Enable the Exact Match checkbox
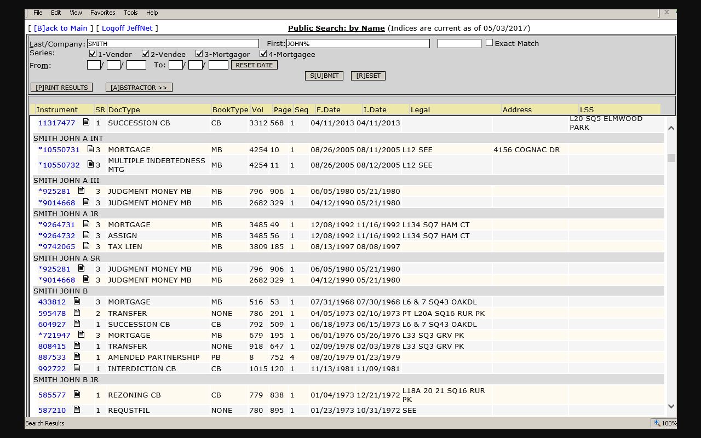This screenshot has height=438, width=701. tap(489, 42)
